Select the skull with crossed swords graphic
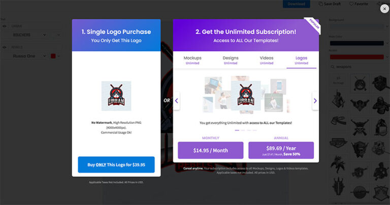Screen dimensions: 390x205 pos(360,127)
